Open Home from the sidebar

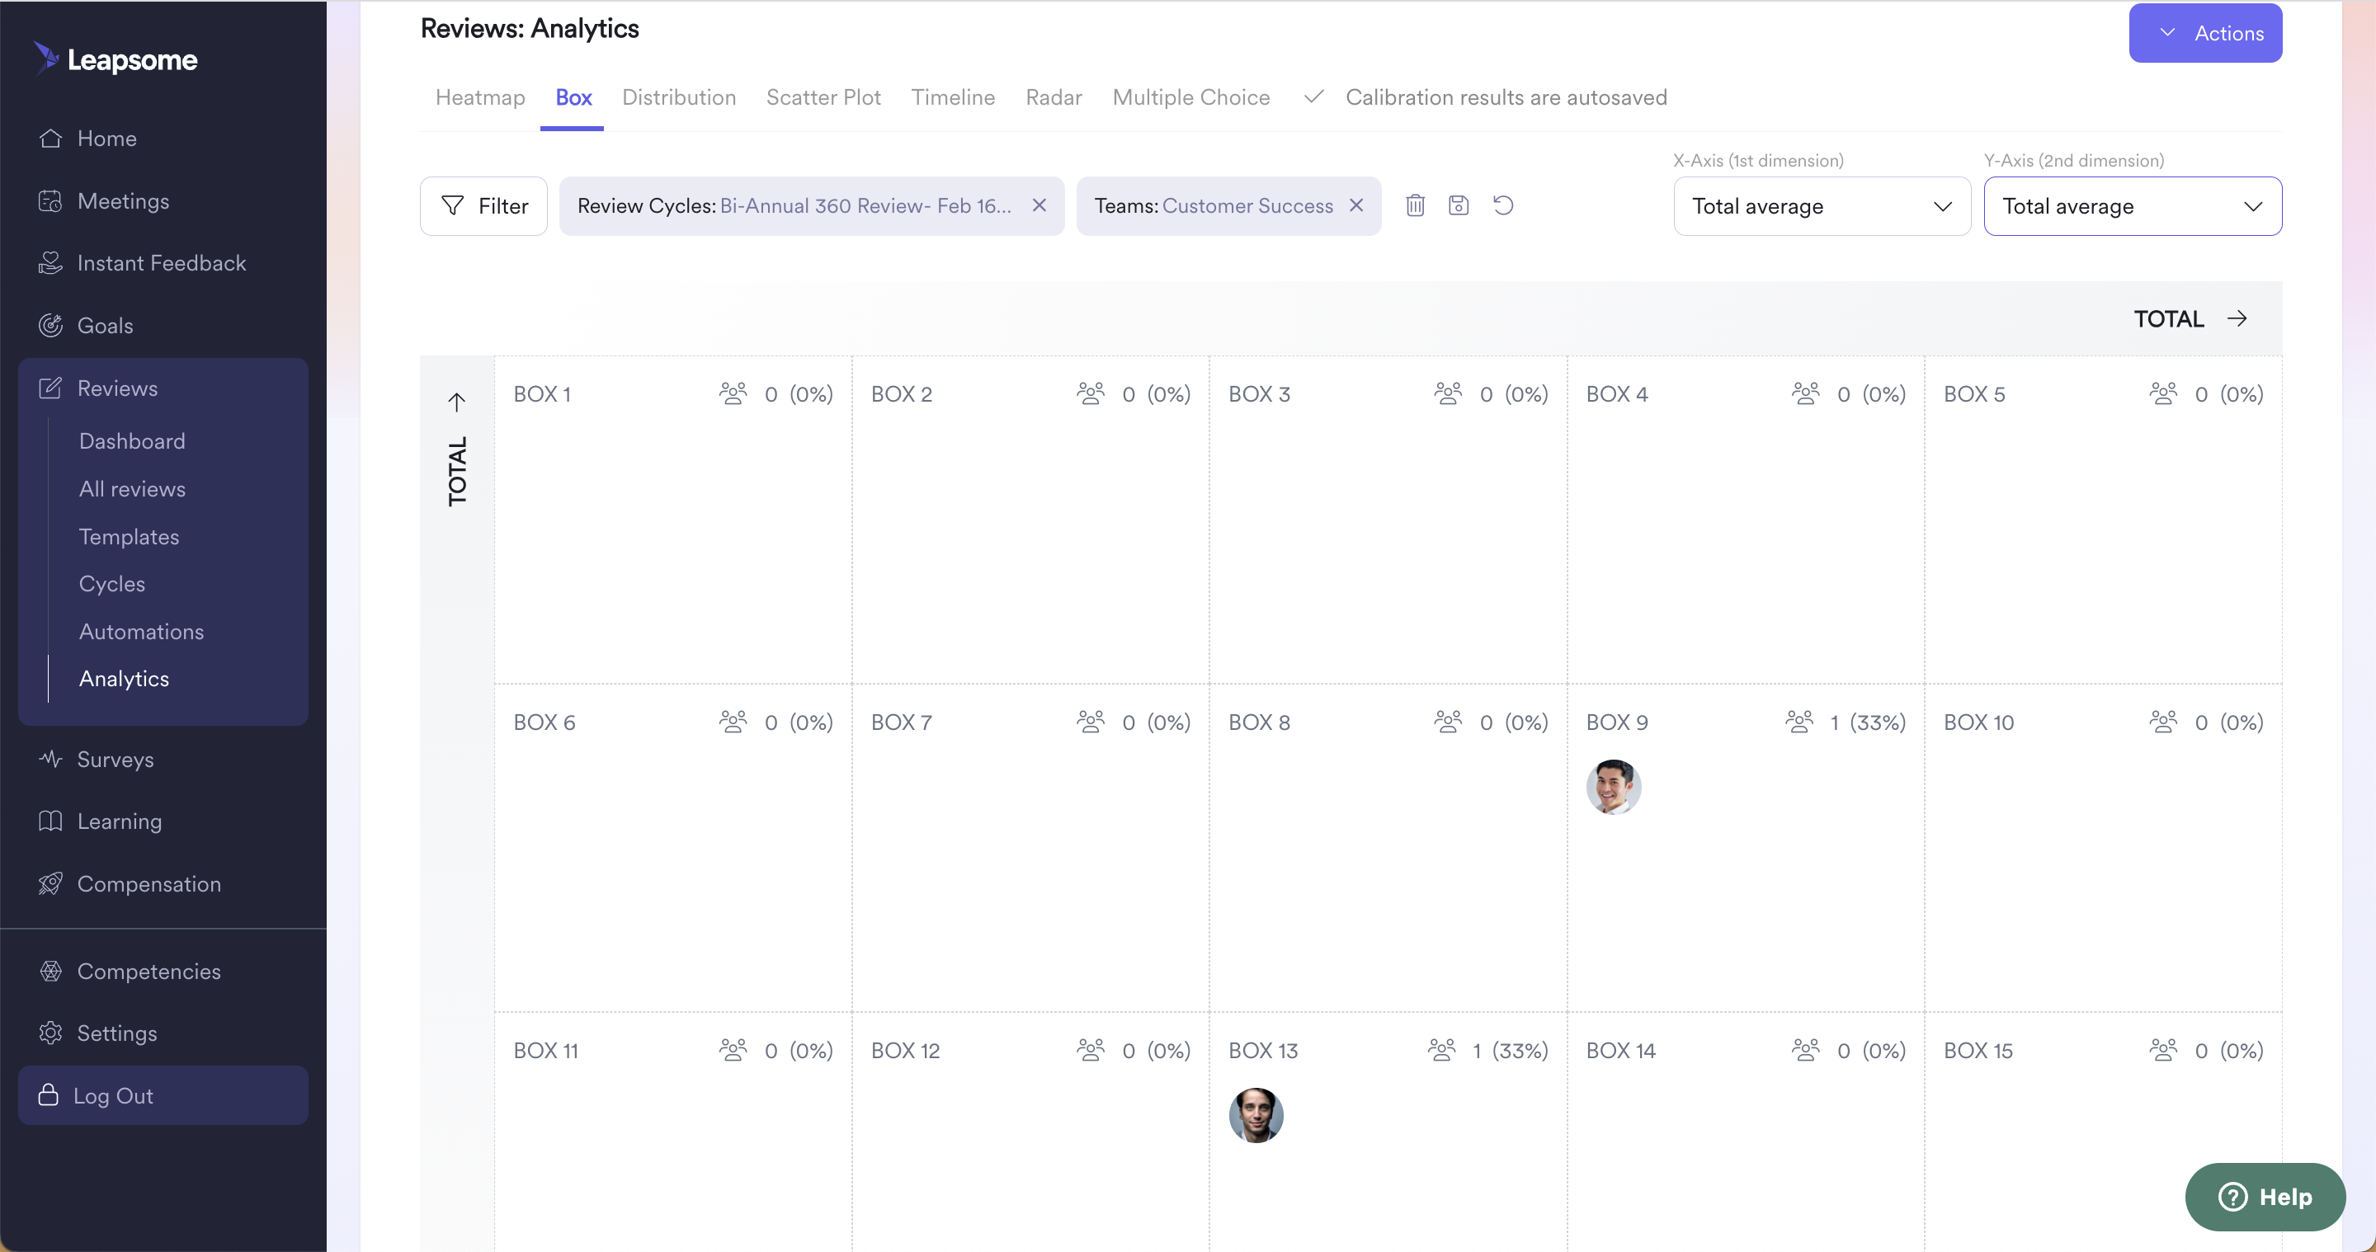107,139
